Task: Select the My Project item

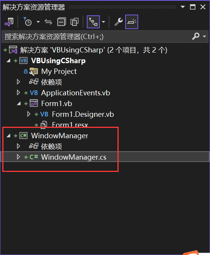Action: click(59, 71)
